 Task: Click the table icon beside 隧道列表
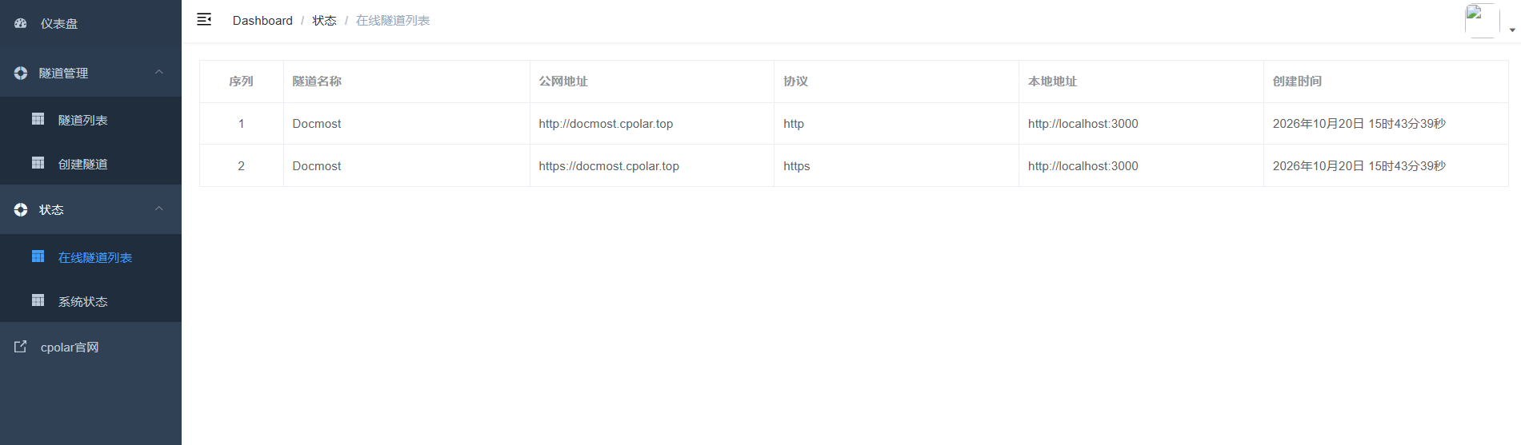point(38,119)
